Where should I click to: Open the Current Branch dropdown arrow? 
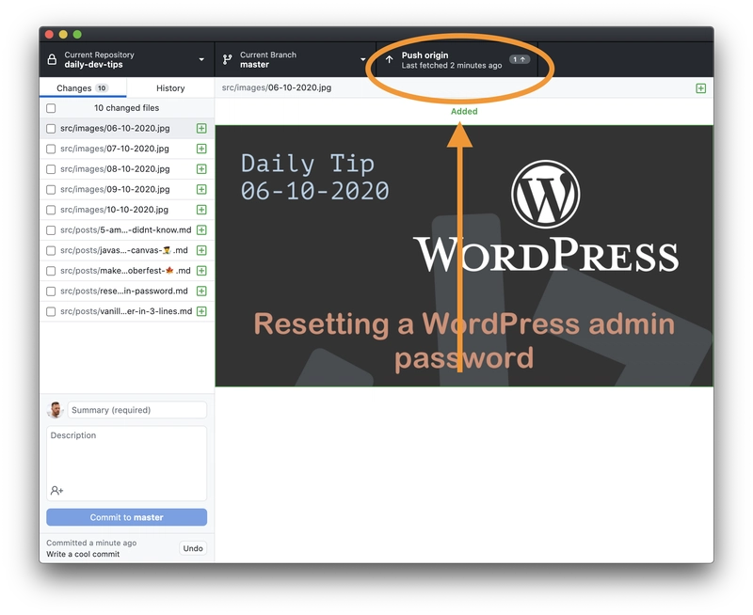pos(362,59)
